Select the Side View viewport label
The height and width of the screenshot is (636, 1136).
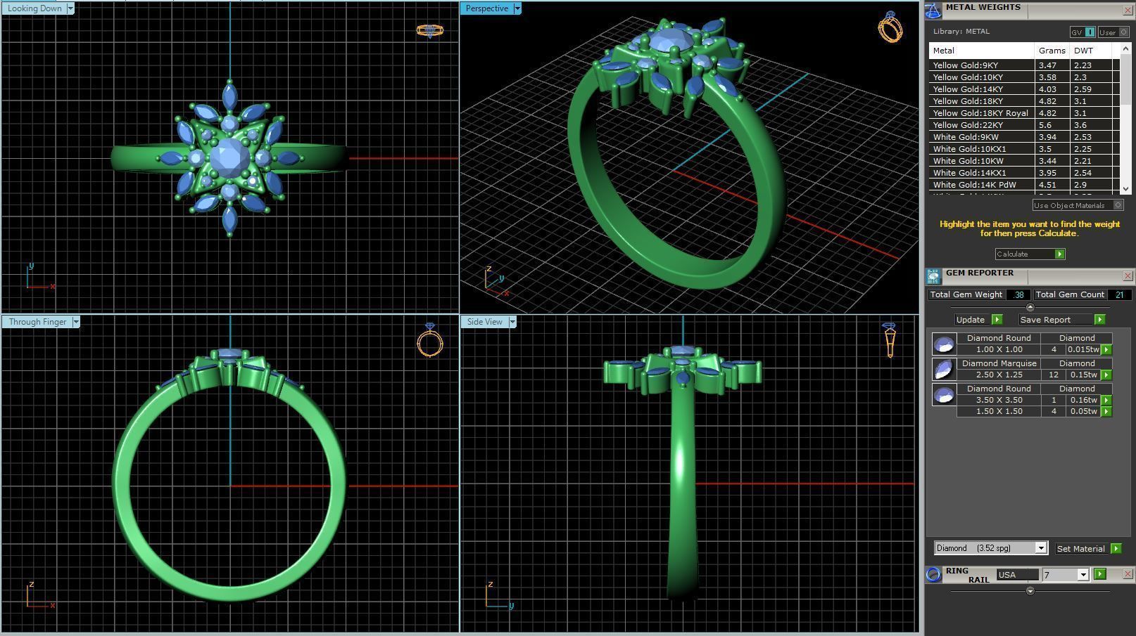click(x=485, y=322)
